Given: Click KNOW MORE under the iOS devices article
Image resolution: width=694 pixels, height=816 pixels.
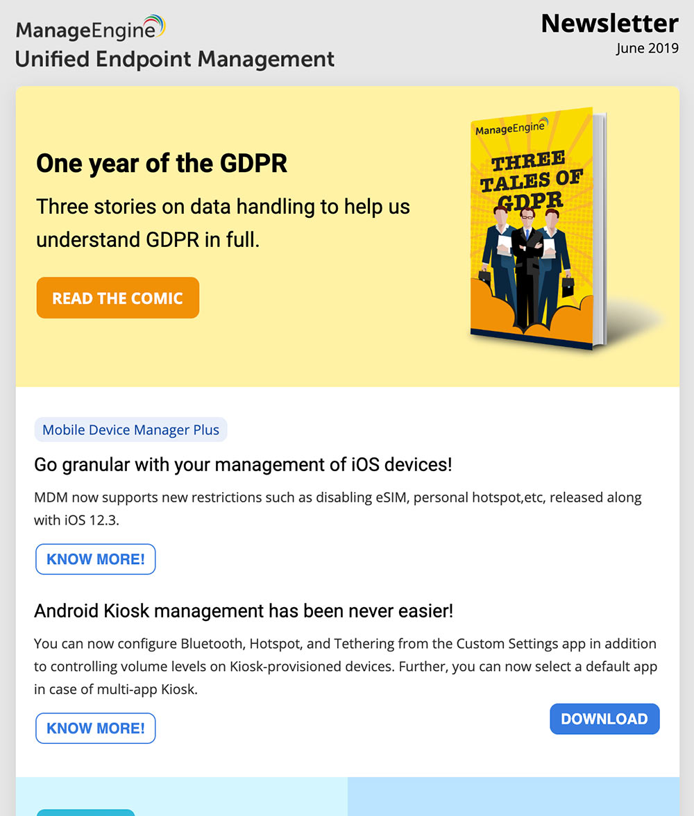Looking at the screenshot, I should click(x=96, y=559).
